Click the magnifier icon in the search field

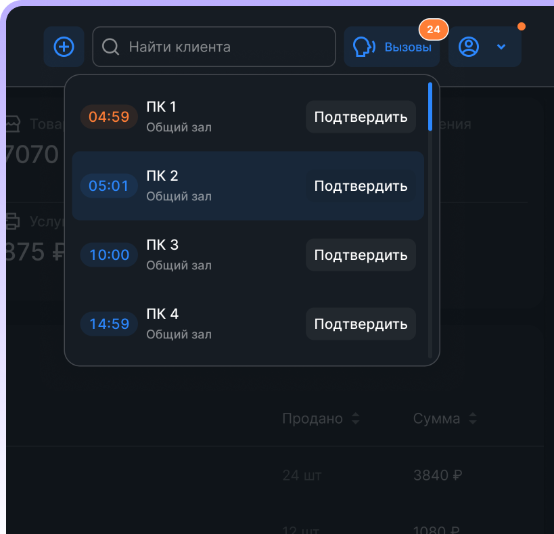click(110, 47)
